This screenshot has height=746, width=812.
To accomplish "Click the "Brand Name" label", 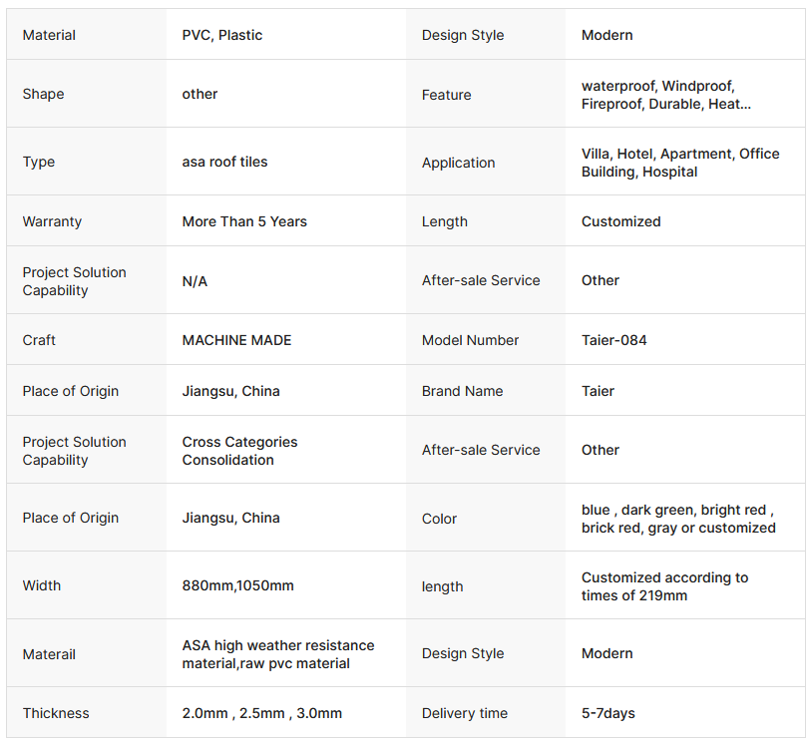I will (462, 391).
